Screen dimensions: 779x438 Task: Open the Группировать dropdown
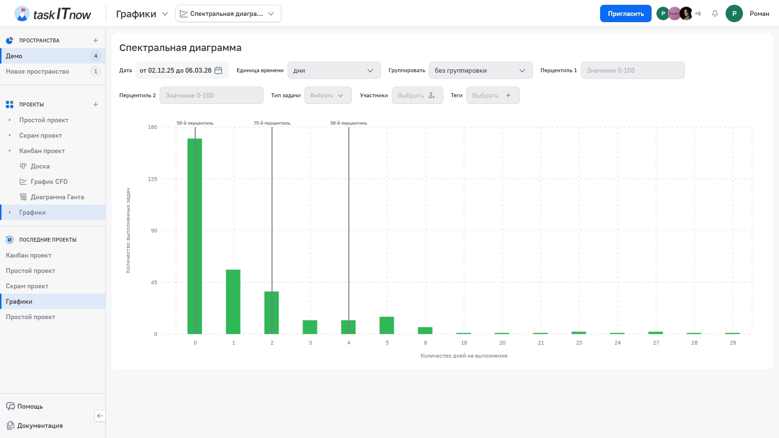click(x=480, y=70)
